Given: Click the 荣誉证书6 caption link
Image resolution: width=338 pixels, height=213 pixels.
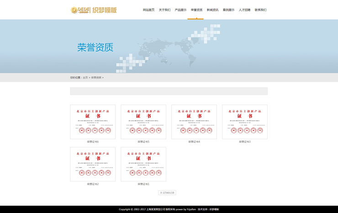Looking at the screenshot, I should point(93,142).
